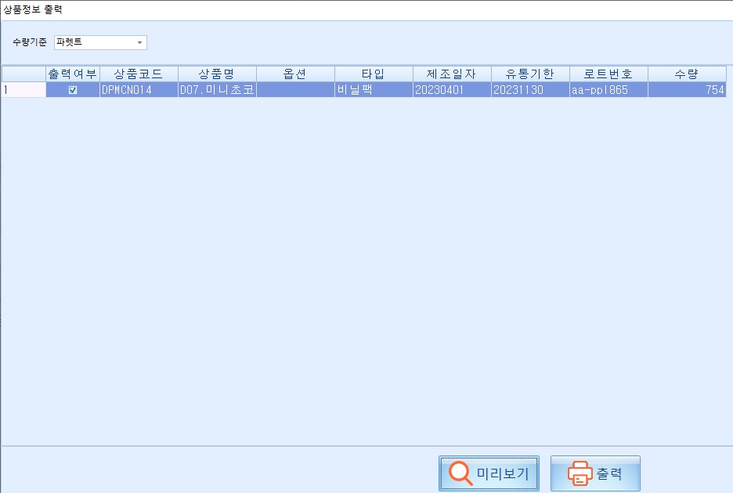Select the aa-ppl865 lot number cell
This screenshot has height=493, width=733.
click(x=608, y=90)
